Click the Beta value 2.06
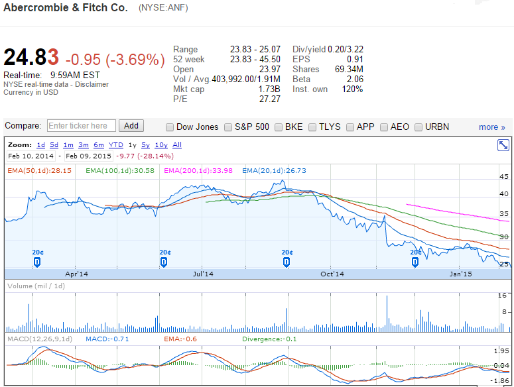Image resolution: width=514 pixels, height=387 pixels. pos(355,80)
